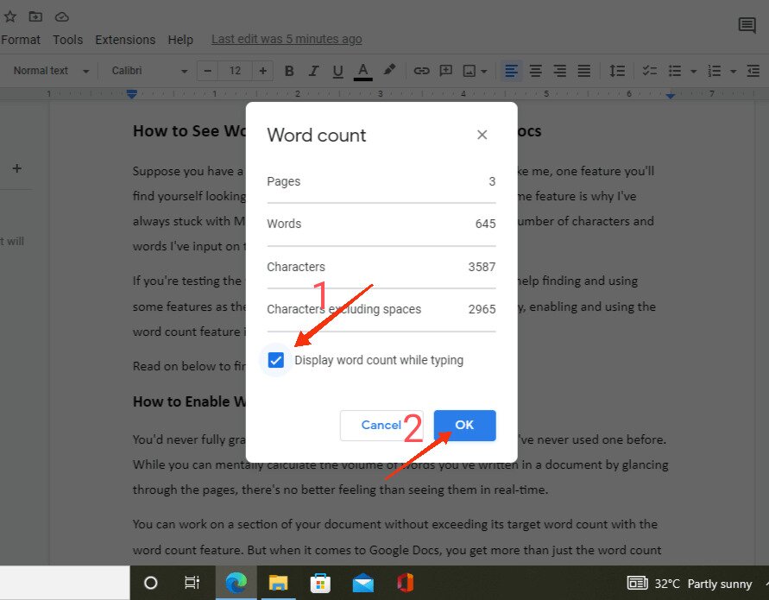769x600 pixels.
Task: Open the Mail app from the taskbar
Action: pyautogui.click(x=362, y=583)
